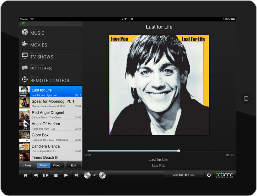This screenshot has height=196, width=257.
Task: Select the TV SHOWS menu entry
Action: pos(51,56)
